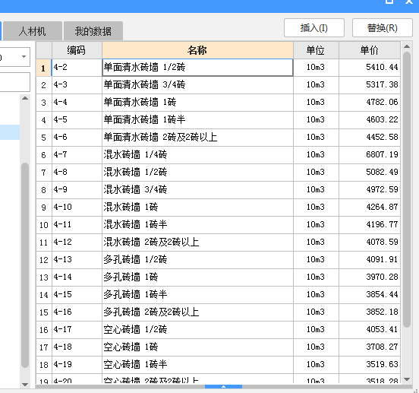Viewport: 419px width, 393px height.
Task: Select row 4-13 多孔砖墙 1/2砖
Action: click(218, 259)
